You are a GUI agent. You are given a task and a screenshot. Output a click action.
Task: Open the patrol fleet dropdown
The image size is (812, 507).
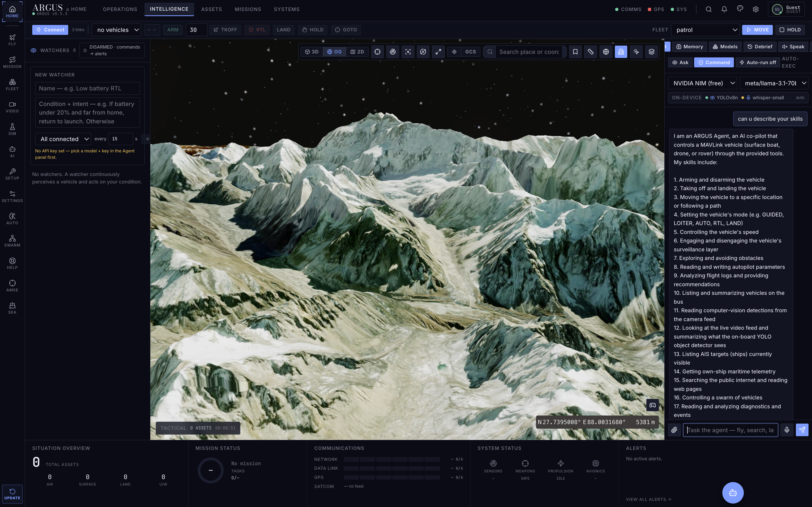coord(705,30)
